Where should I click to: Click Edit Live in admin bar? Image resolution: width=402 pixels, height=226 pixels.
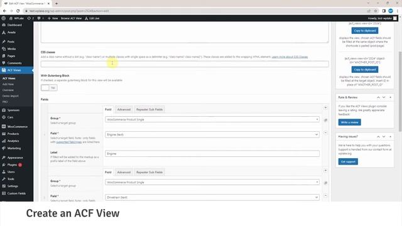coord(92,18)
